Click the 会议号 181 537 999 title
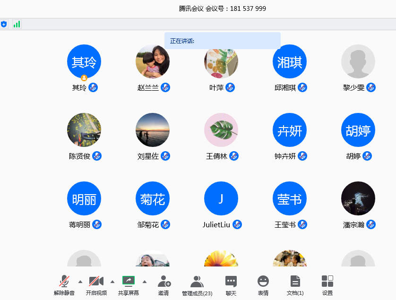This screenshot has height=300, width=396. [x=236, y=9]
